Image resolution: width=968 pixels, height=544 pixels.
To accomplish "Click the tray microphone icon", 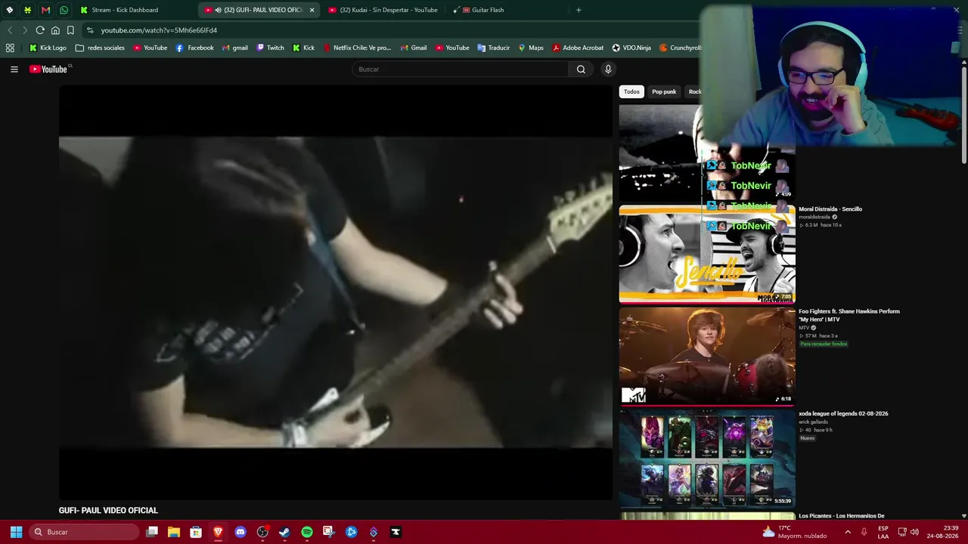I will [864, 532].
